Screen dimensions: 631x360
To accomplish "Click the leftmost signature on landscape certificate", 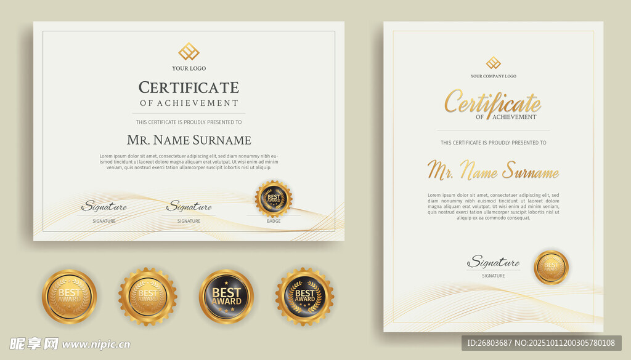I will tap(104, 207).
